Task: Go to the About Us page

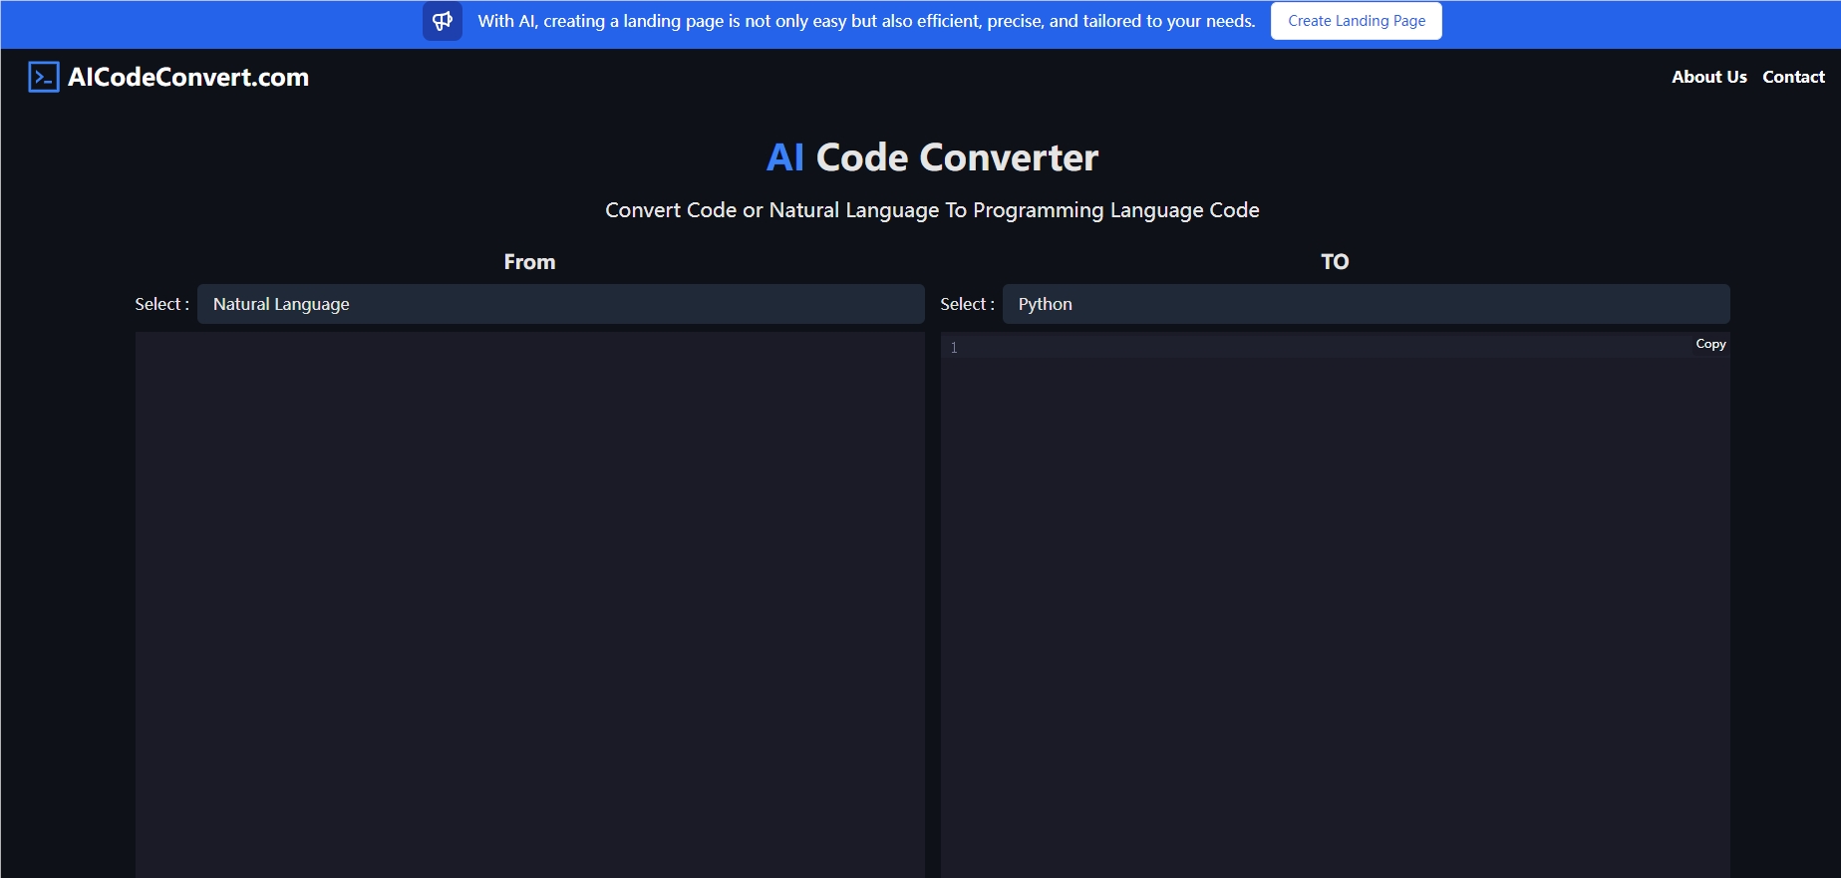Action: point(1708,77)
